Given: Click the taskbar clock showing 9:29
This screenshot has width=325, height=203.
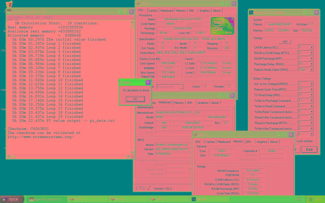Looking at the screenshot, I should coord(318,199).
